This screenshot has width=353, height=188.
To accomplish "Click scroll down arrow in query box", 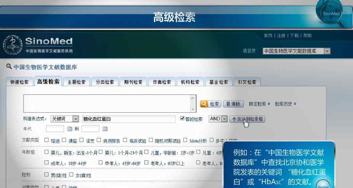I will [x=193, y=109].
